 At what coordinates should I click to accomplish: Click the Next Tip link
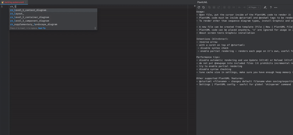pyautogui.click(x=42, y=28)
